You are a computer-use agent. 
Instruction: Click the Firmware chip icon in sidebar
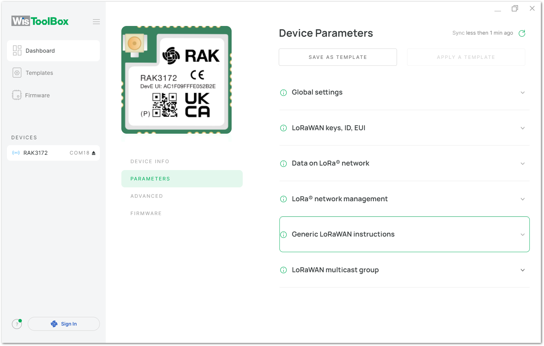[x=17, y=95]
